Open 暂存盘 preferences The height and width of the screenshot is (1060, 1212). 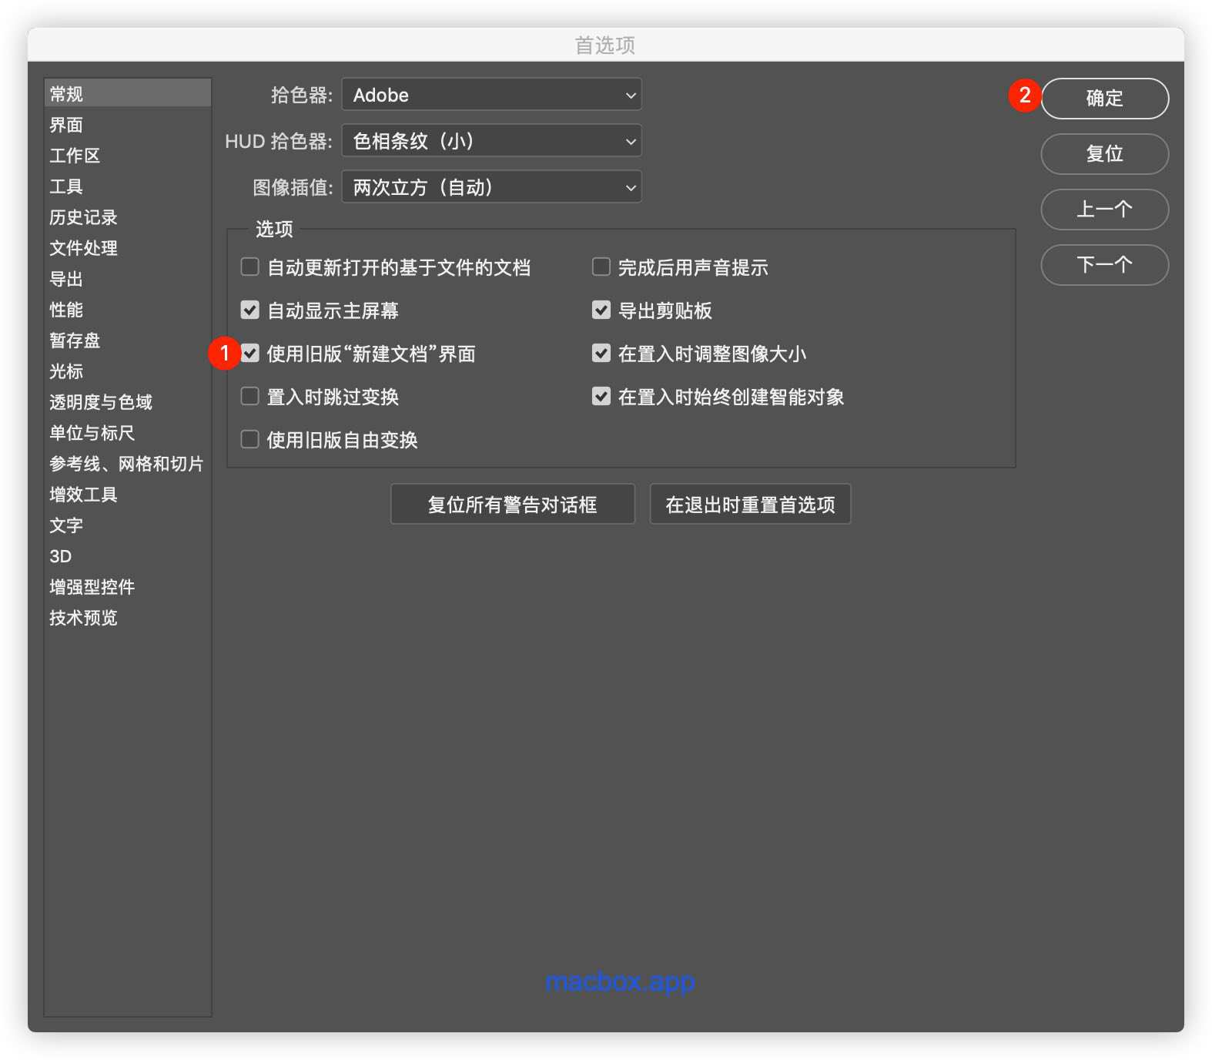(x=128, y=340)
